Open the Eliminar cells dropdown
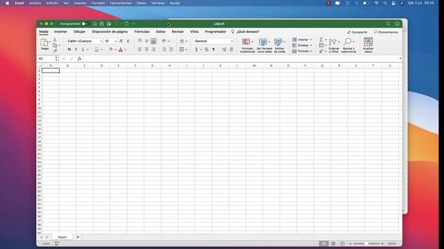Screen dimensions: 444x249 coord(302,45)
